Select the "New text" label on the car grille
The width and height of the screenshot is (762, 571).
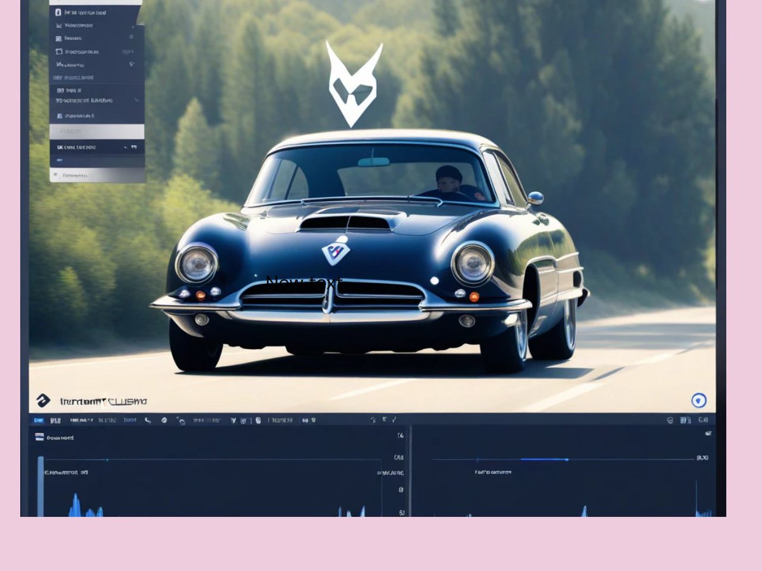pyautogui.click(x=304, y=282)
